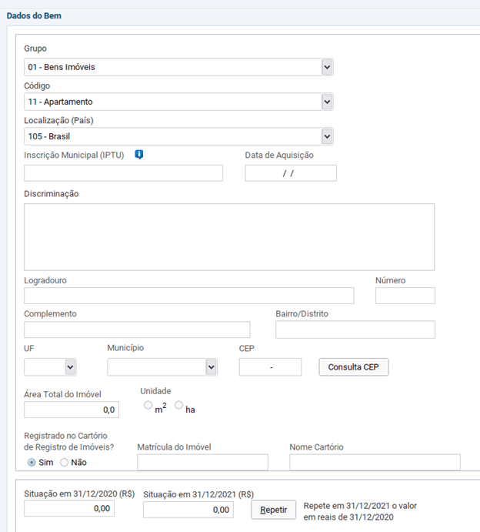The width and height of the screenshot is (480, 532).
Task: Select the ha unit radio button
Action: click(178, 405)
